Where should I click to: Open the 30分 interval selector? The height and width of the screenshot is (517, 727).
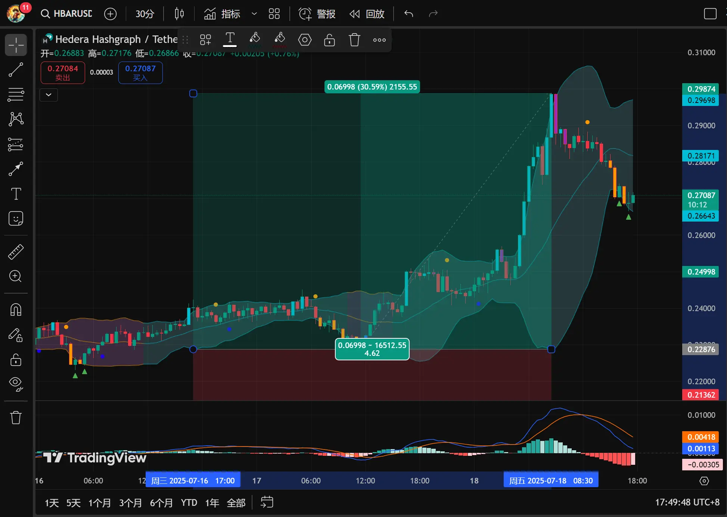click(x=145, y=14)
